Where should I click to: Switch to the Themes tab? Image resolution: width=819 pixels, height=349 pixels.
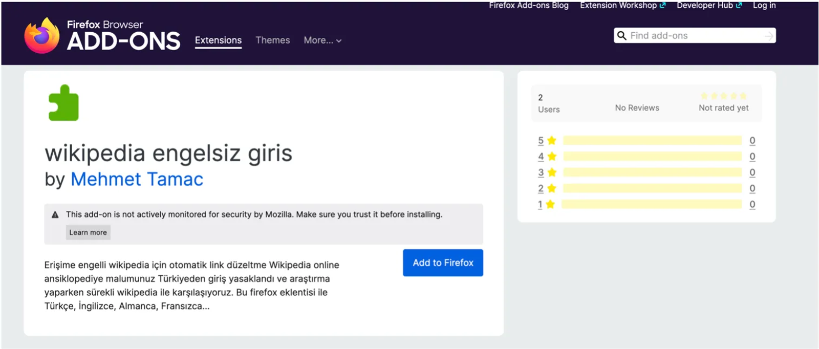click(x=273, y=40)
